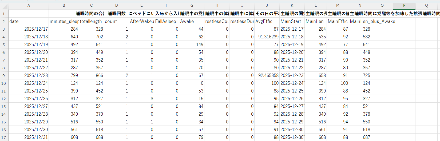Click the 2025/12/23 date cell
This screenshot has height=141, width=440.
29,75
